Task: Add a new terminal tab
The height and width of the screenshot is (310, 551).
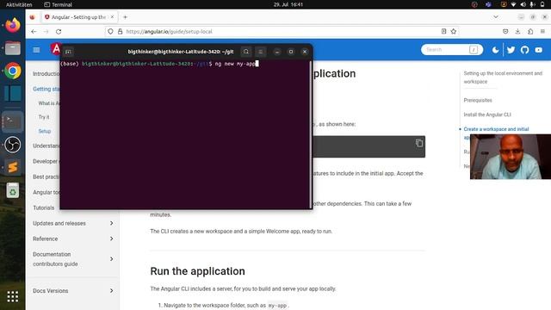Action: pos(68,52)
